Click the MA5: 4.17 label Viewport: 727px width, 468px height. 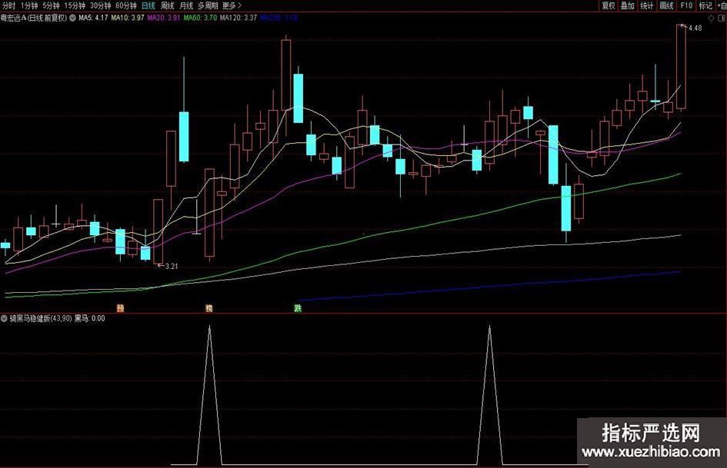(x=93, y=18)
